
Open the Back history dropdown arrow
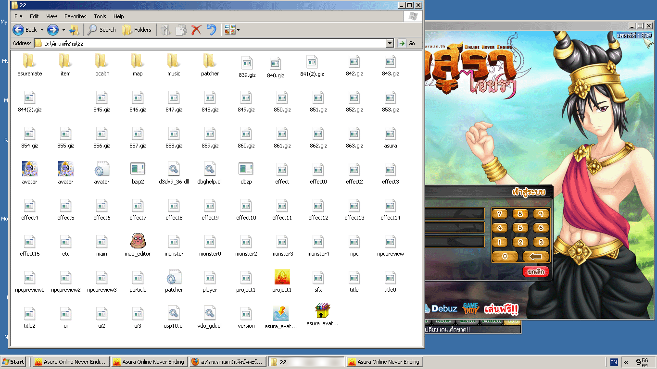pyautogui.click(x=42, y=30)
